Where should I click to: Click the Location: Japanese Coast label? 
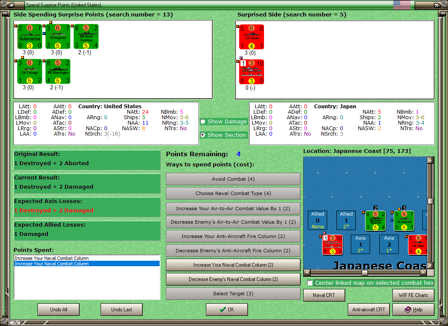click(357, 151)
